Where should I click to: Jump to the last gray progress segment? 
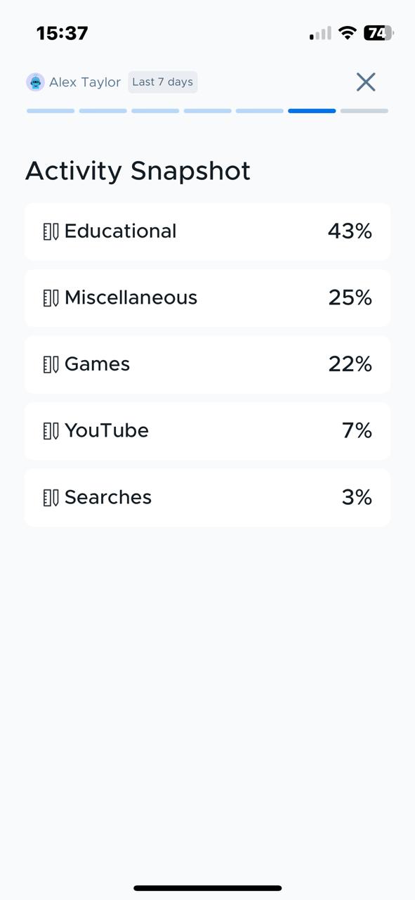[x=364, y=110]
